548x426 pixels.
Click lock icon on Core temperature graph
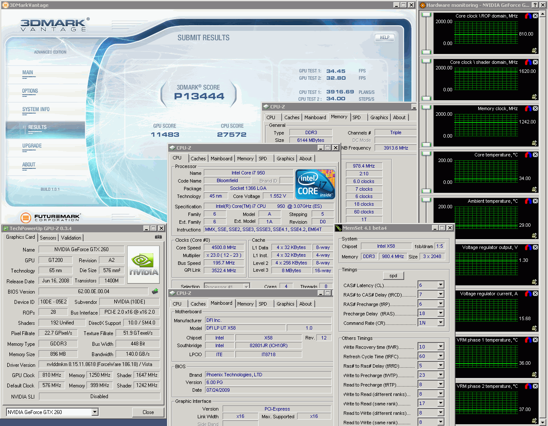534,189
